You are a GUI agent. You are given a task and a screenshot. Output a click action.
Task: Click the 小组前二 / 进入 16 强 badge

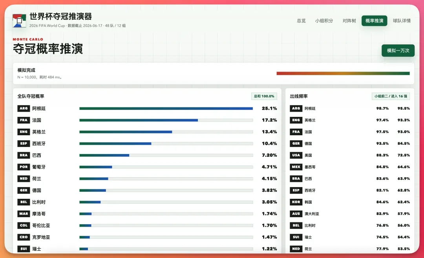tap(391, 96)
